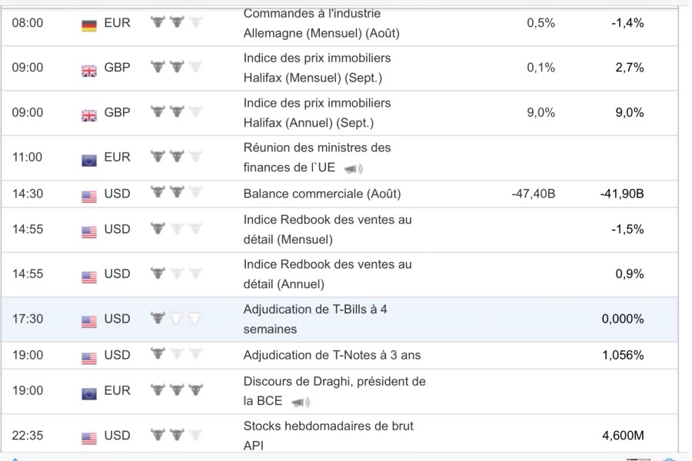
Task: Open the Balance commerciale (Août) event
Action: (x=322, y=194)
